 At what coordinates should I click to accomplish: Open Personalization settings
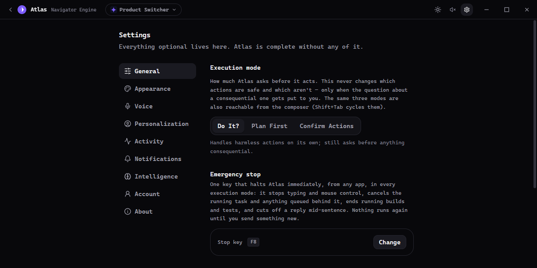158,124
